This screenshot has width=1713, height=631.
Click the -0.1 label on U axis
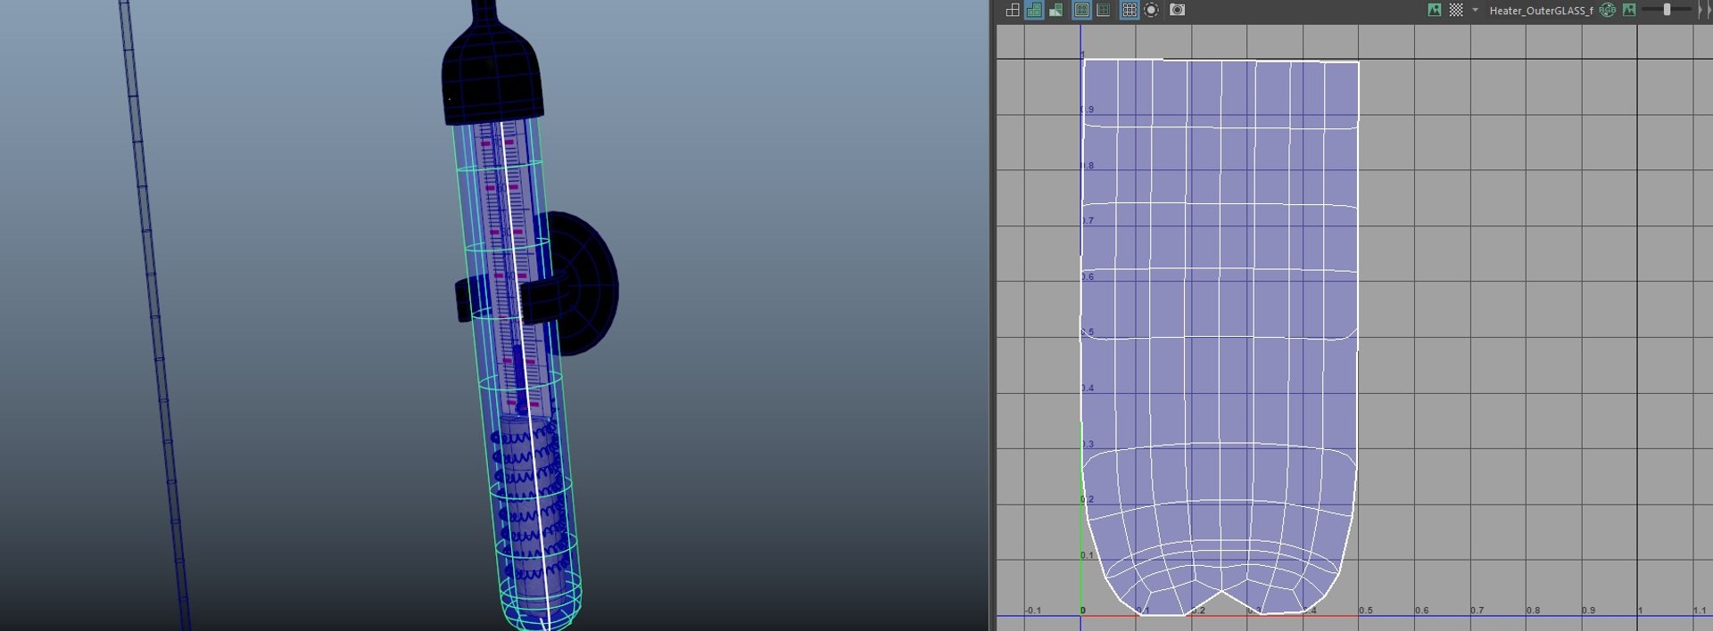(1032, 611)
